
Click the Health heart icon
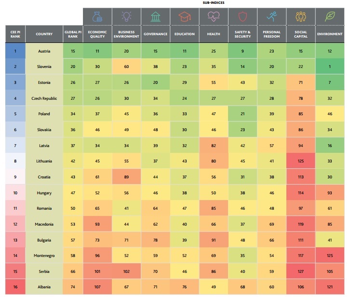point(214,16)
